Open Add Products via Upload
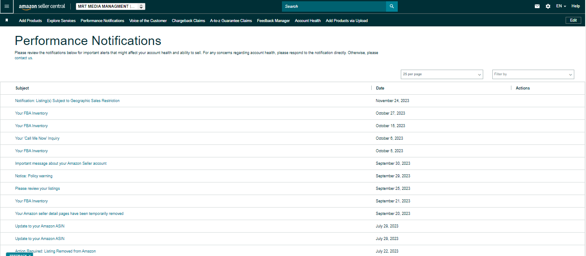The image size is (586, 256). tap(347, 21)
